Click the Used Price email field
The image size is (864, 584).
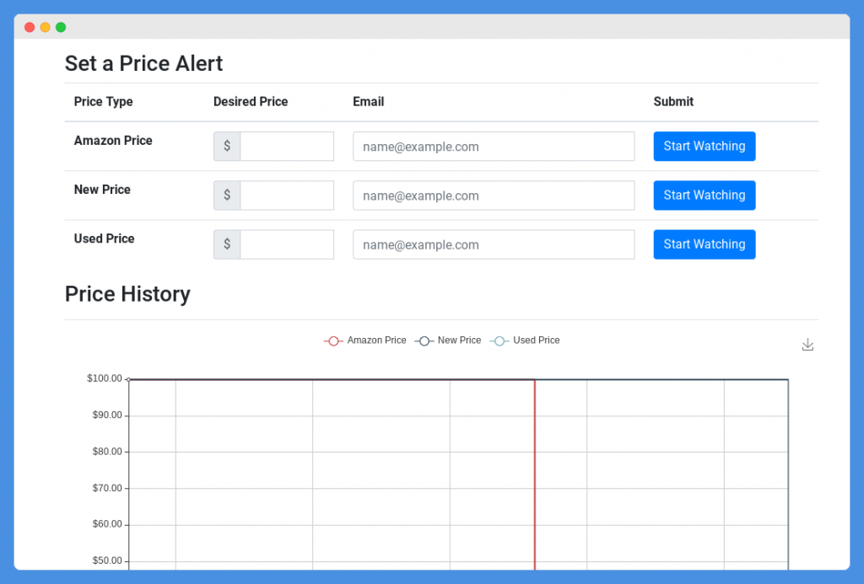pos(494,244)
